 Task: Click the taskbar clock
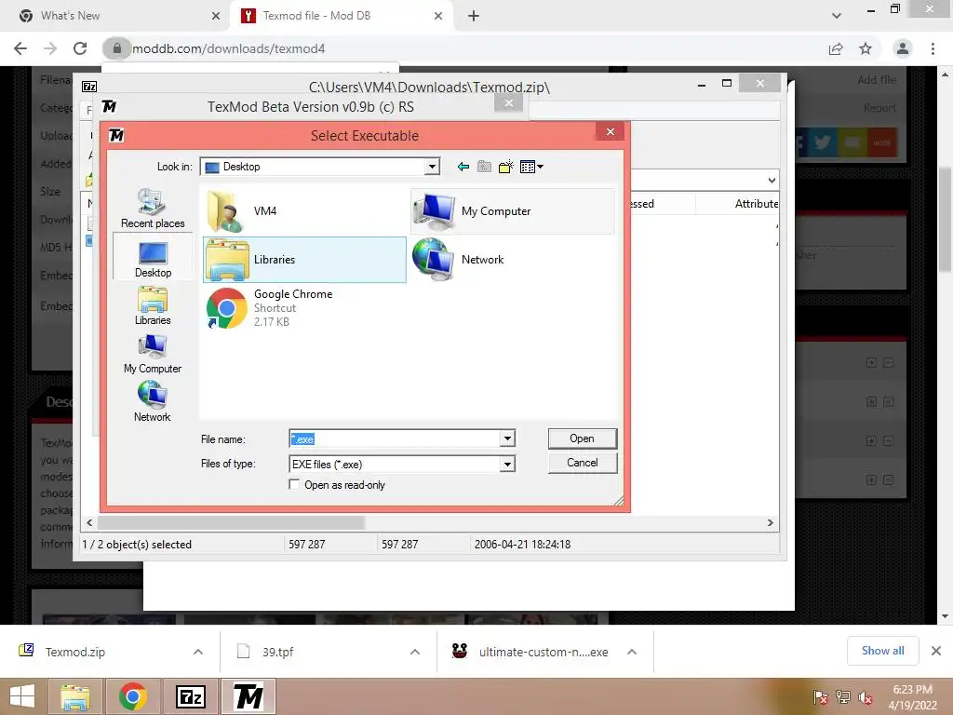pyautogui.click(x=912, y=697)
